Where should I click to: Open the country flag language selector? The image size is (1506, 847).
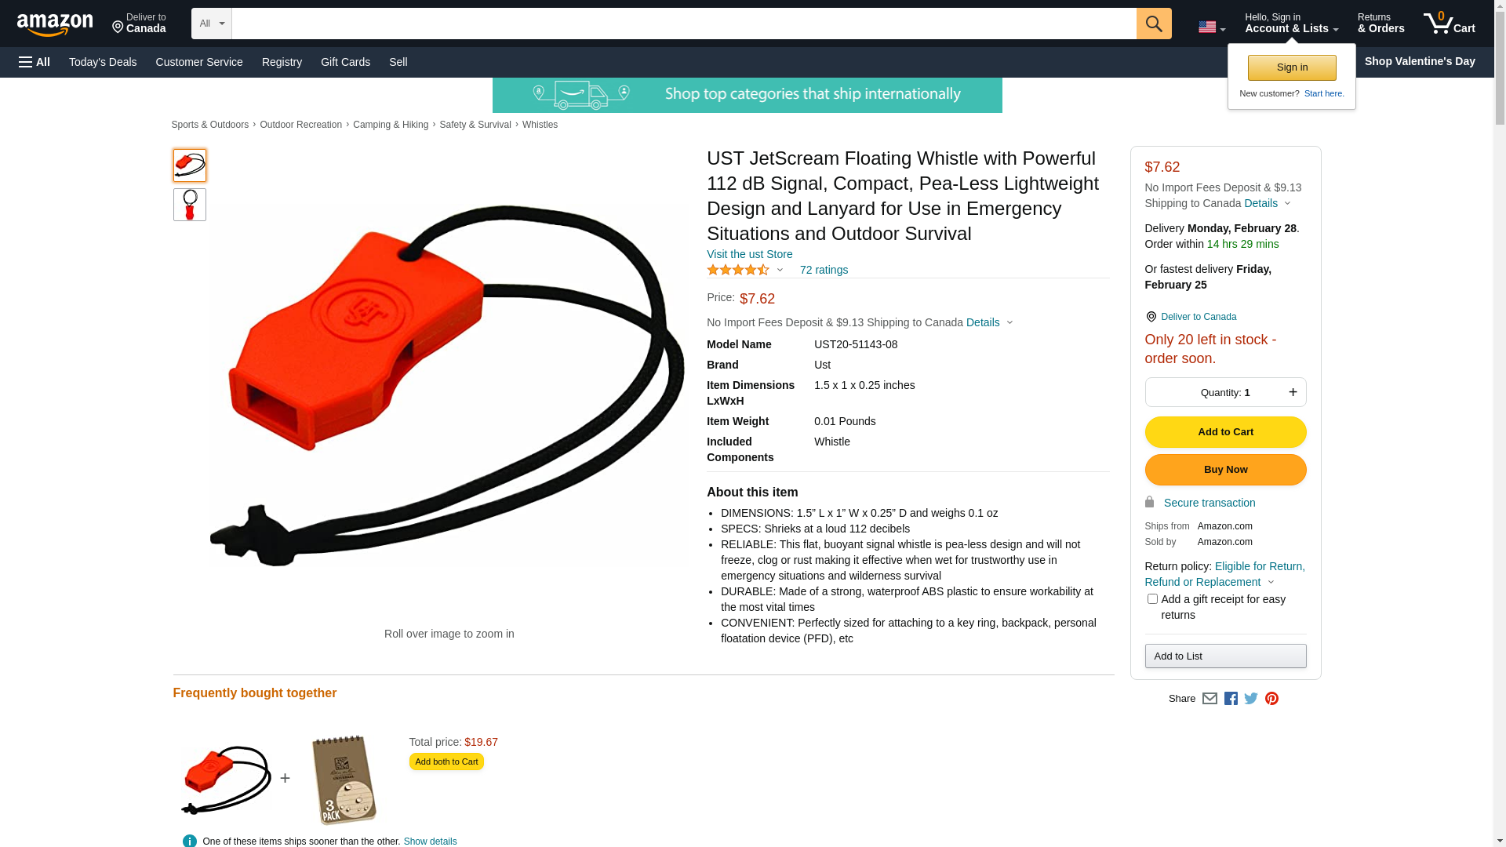pyautogui.click(x=1211, y=27)
